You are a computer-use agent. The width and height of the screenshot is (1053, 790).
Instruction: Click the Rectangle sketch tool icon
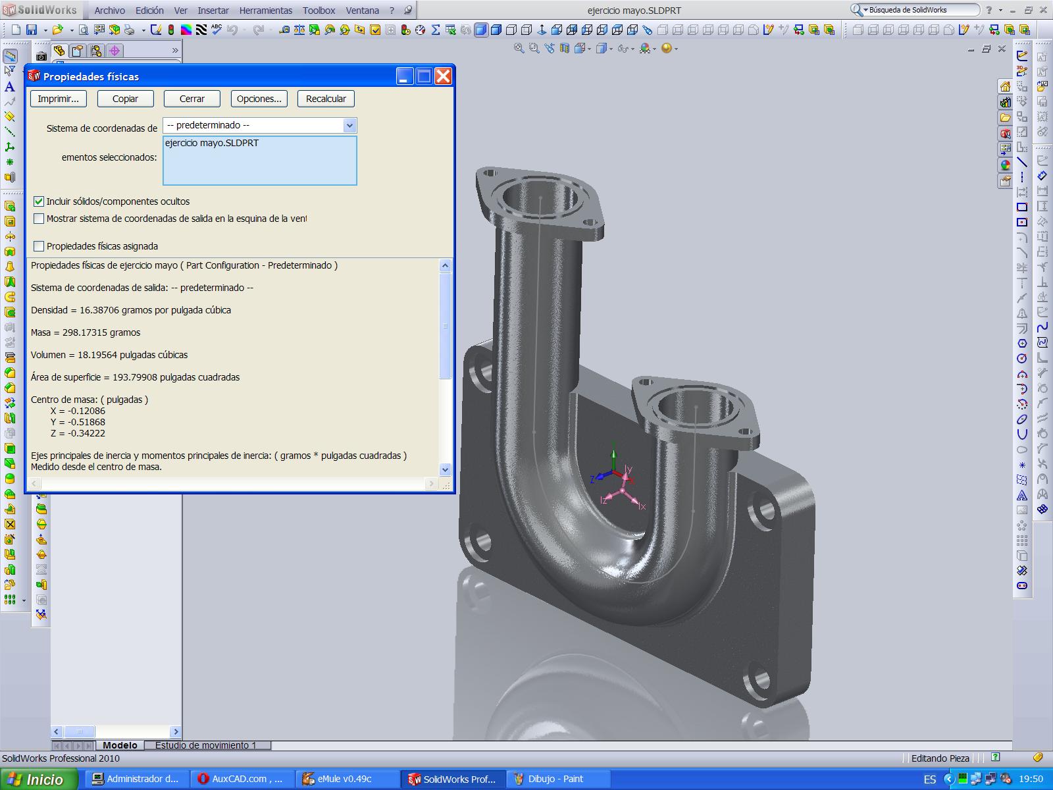[x=1022, y=207]
